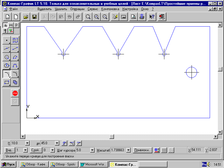Open the Выделить menu
224x168 pixels.
pos(45,9)
